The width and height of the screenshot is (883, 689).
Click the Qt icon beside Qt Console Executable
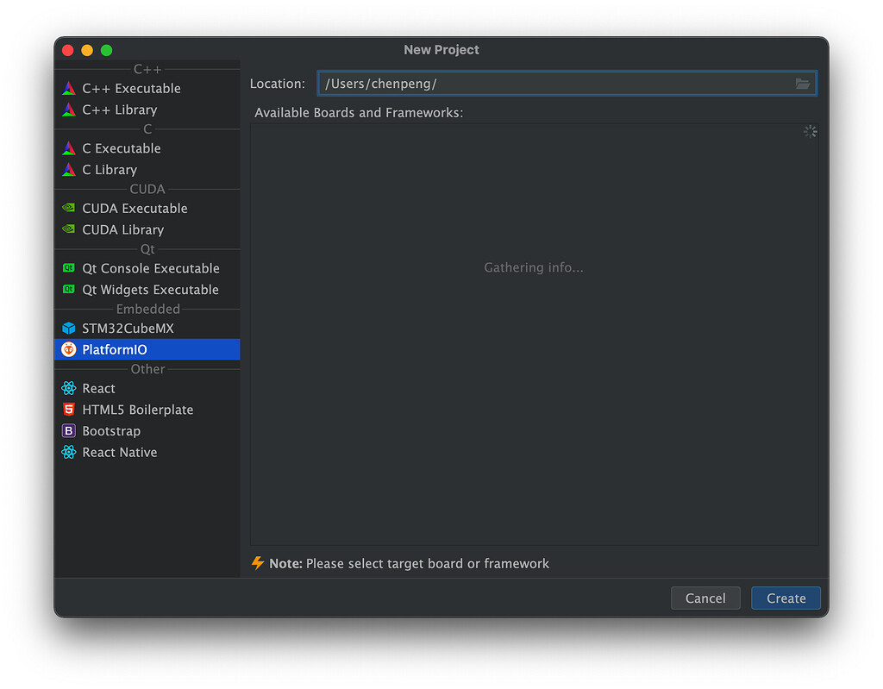(x=69, y=268)
